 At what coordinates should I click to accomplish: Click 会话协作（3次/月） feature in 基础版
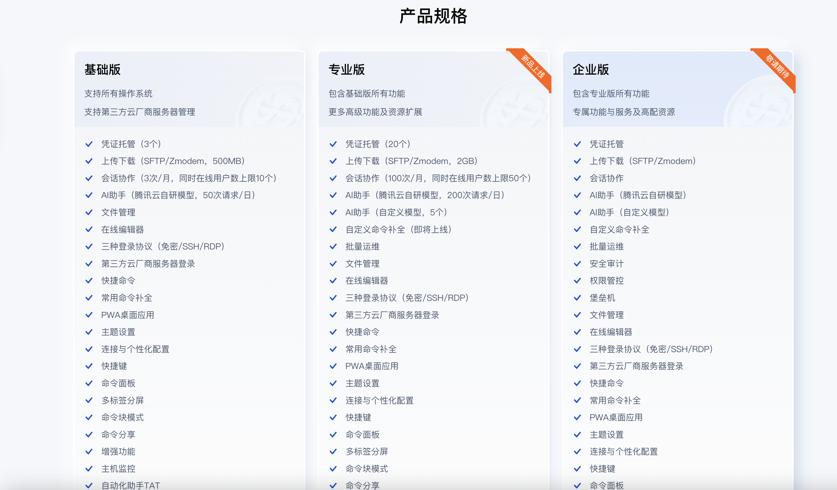pos(189,178)
